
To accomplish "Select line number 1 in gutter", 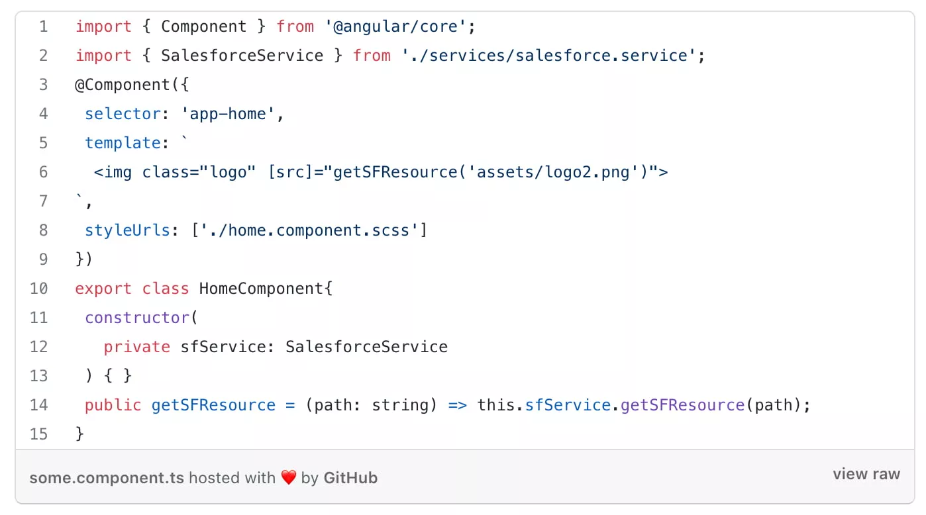I will coord(43,26).
